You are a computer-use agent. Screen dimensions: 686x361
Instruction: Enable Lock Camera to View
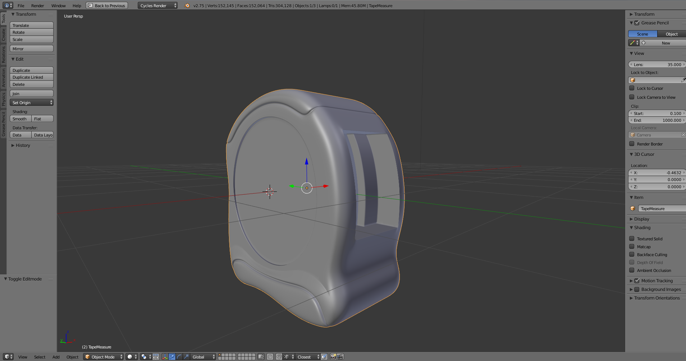[632, 97]
